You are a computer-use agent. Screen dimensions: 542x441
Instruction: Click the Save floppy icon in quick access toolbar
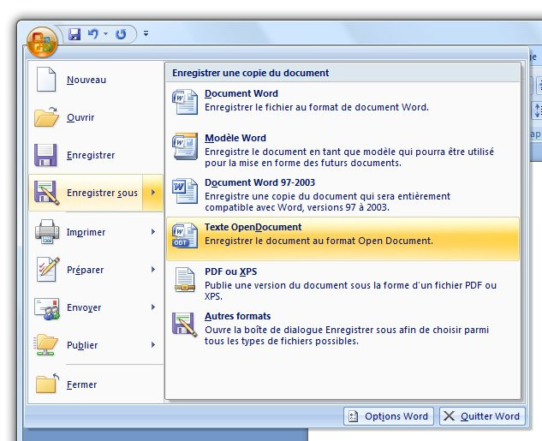74,34
